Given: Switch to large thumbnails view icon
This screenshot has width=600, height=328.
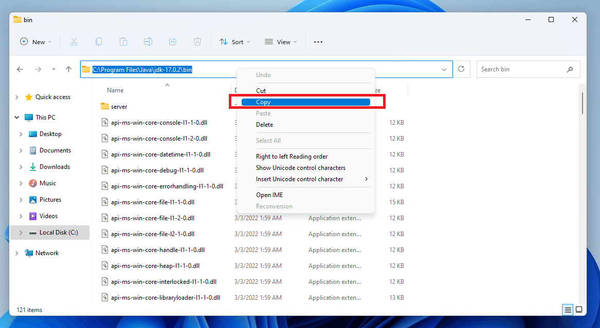Looking at the screenshot, I should click(579, 310).
